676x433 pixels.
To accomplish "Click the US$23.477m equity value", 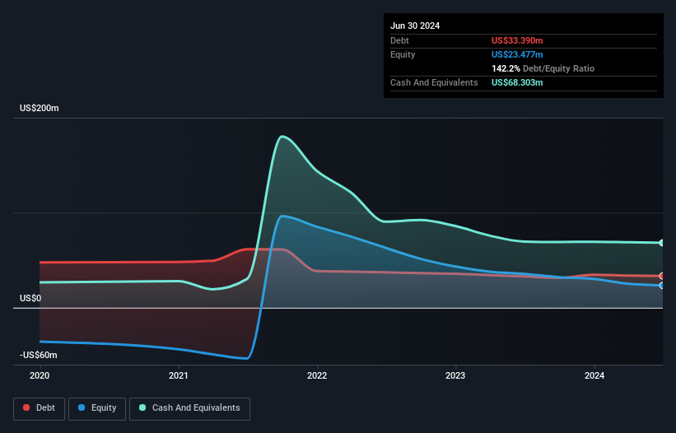I will tap(517, 54).
